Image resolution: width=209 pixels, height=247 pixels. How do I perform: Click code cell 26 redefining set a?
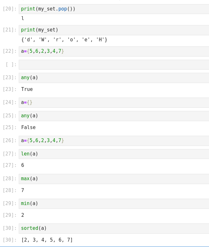coord(115,141)
